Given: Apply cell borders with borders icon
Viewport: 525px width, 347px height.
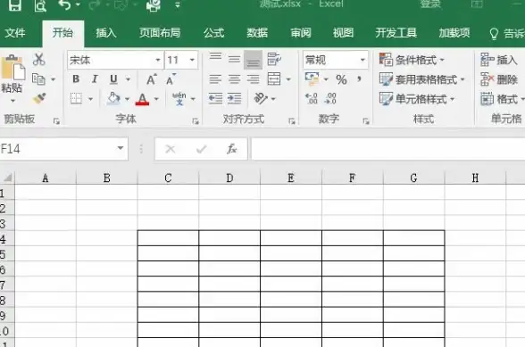Looking at the screenshot, I should (77, 99).
